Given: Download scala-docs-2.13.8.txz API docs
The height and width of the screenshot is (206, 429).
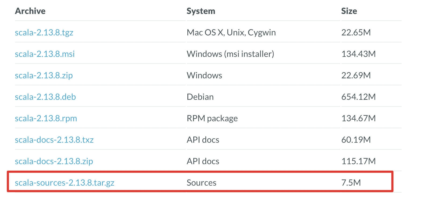Looking at the screenshot, I should (54, 140).
